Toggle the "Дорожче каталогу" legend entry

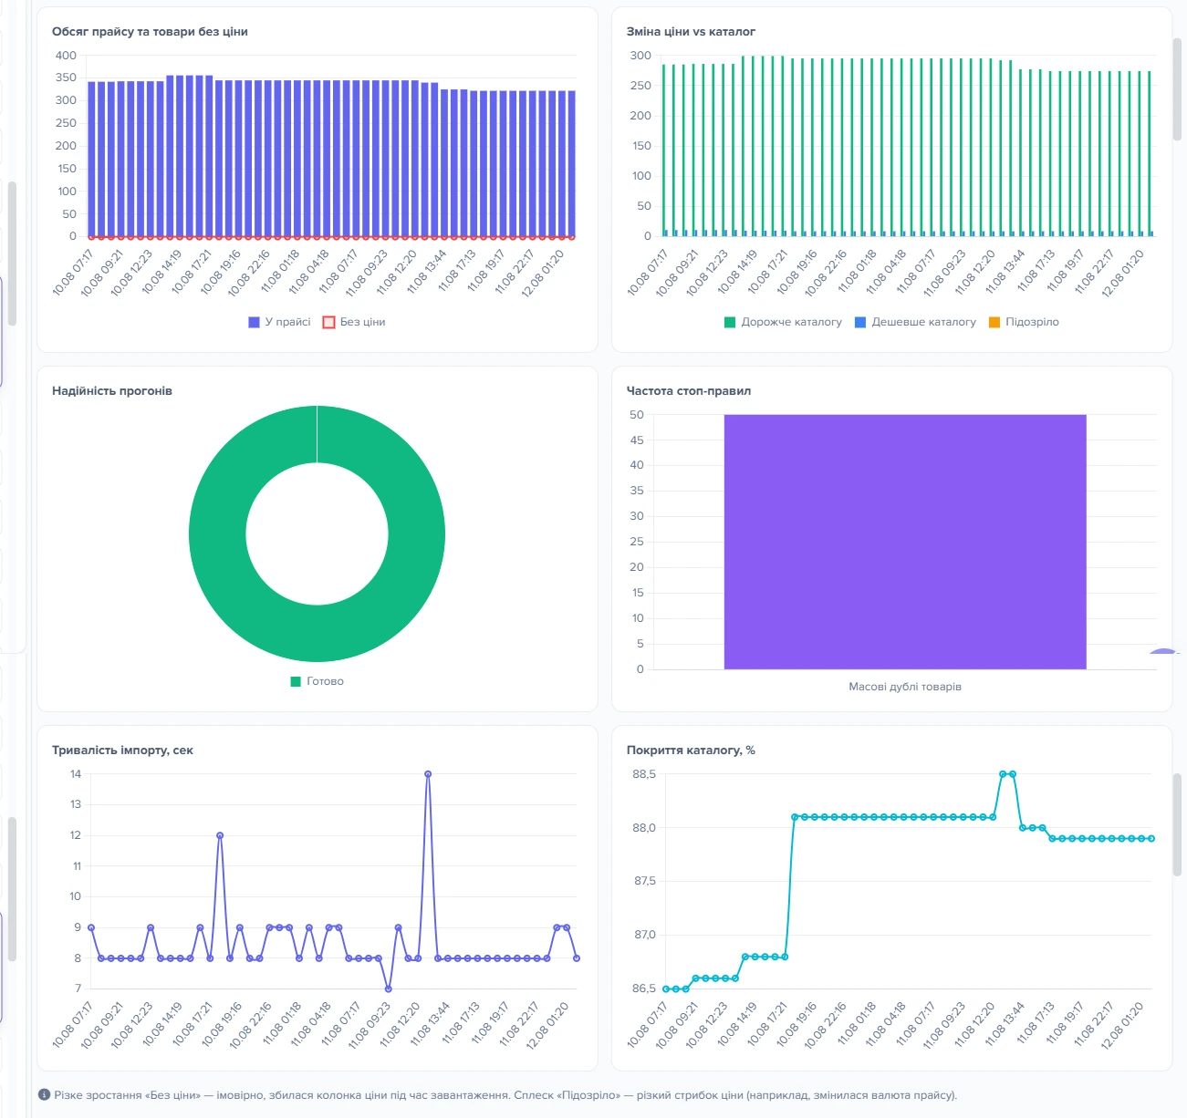tap(783, 322)
